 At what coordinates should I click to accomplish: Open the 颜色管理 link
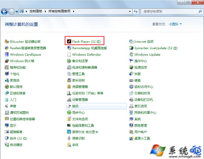point(141,126)
